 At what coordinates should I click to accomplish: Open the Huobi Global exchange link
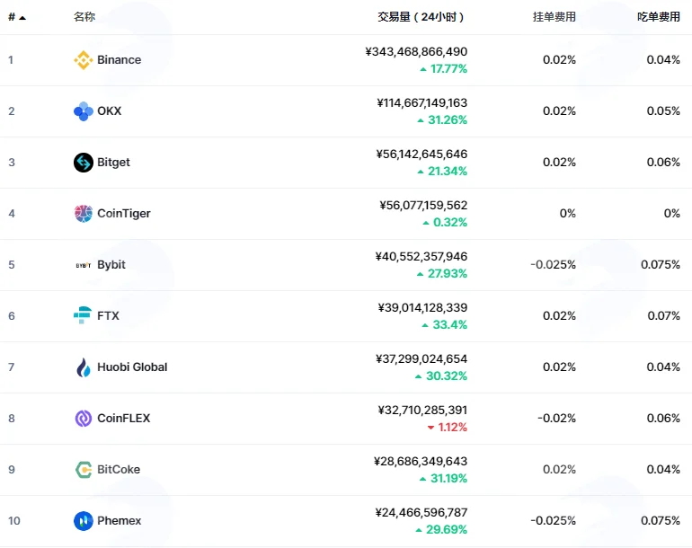tap(132, 367)
